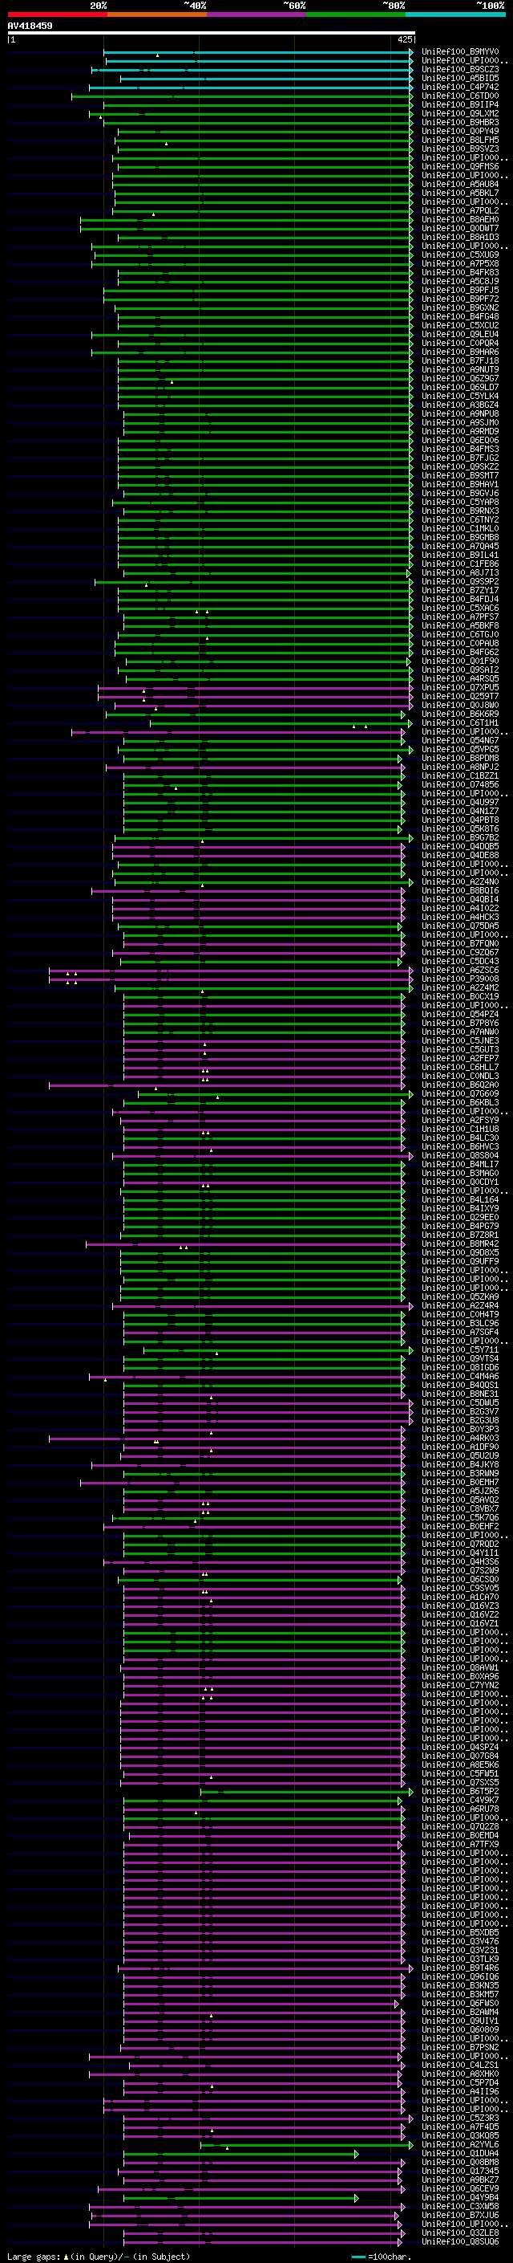Select the query name AV418459
The width and height of the screenshot is (513, 2263).
30,26
